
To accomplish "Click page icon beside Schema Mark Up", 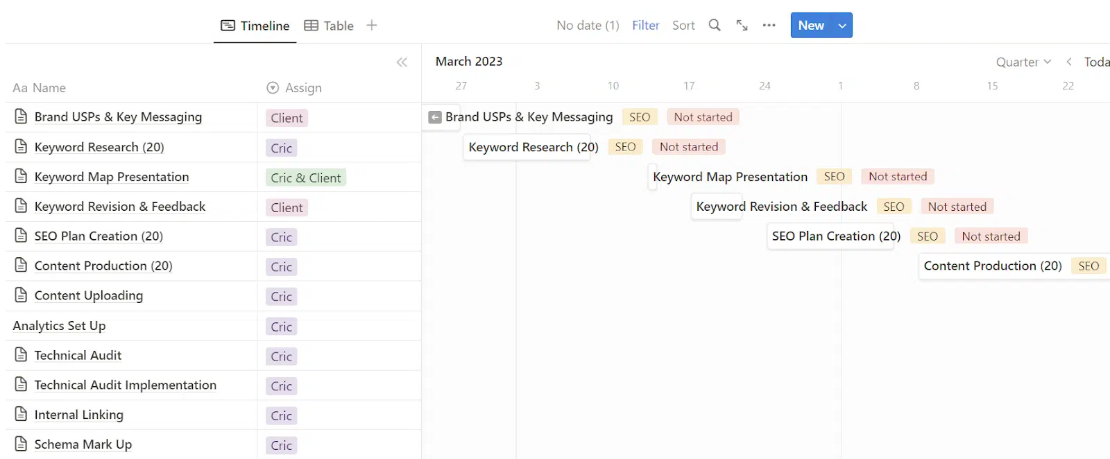I will (x=21, y=444).
